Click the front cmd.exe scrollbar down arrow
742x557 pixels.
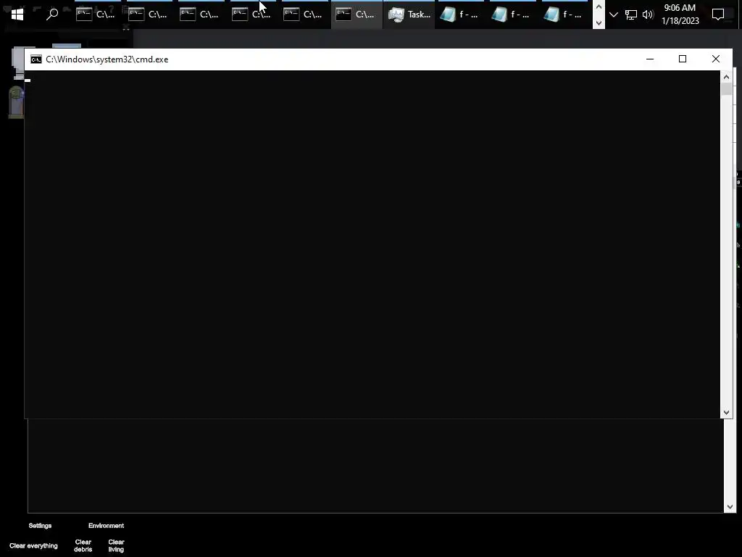point(726,413)
